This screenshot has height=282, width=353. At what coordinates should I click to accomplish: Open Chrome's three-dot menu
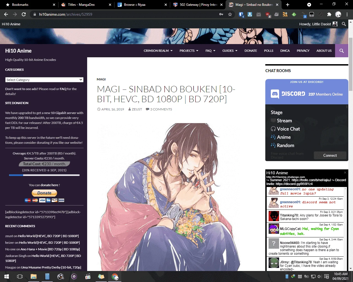point(347,14)
